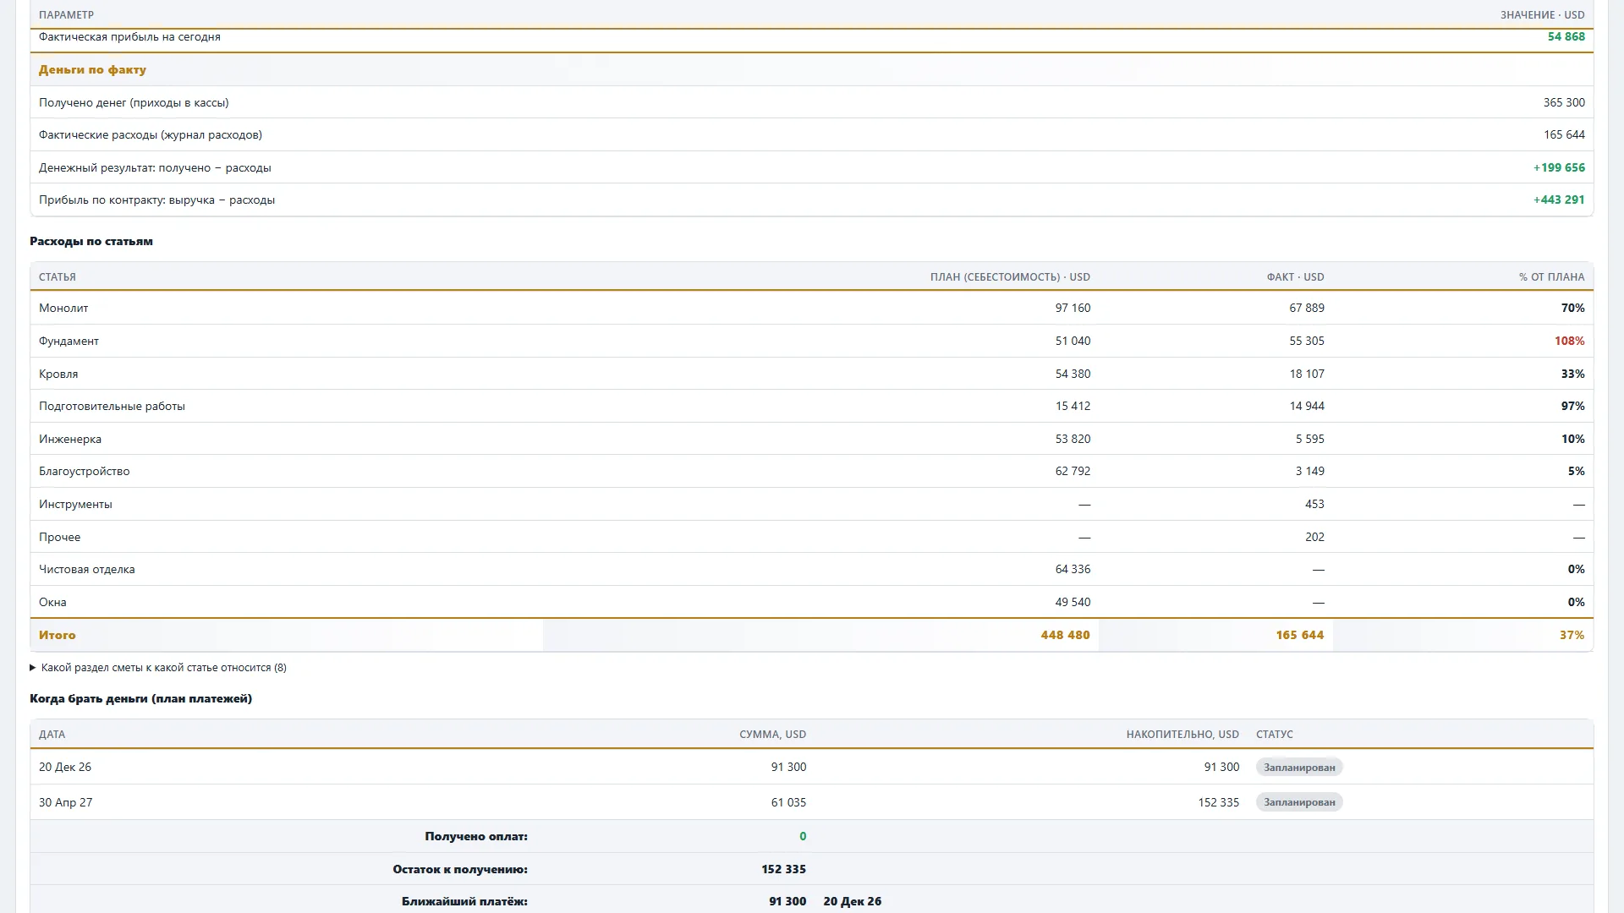
Task: Click the total fact value 165 644 in Итого row
Action: tap(1299, 636)
